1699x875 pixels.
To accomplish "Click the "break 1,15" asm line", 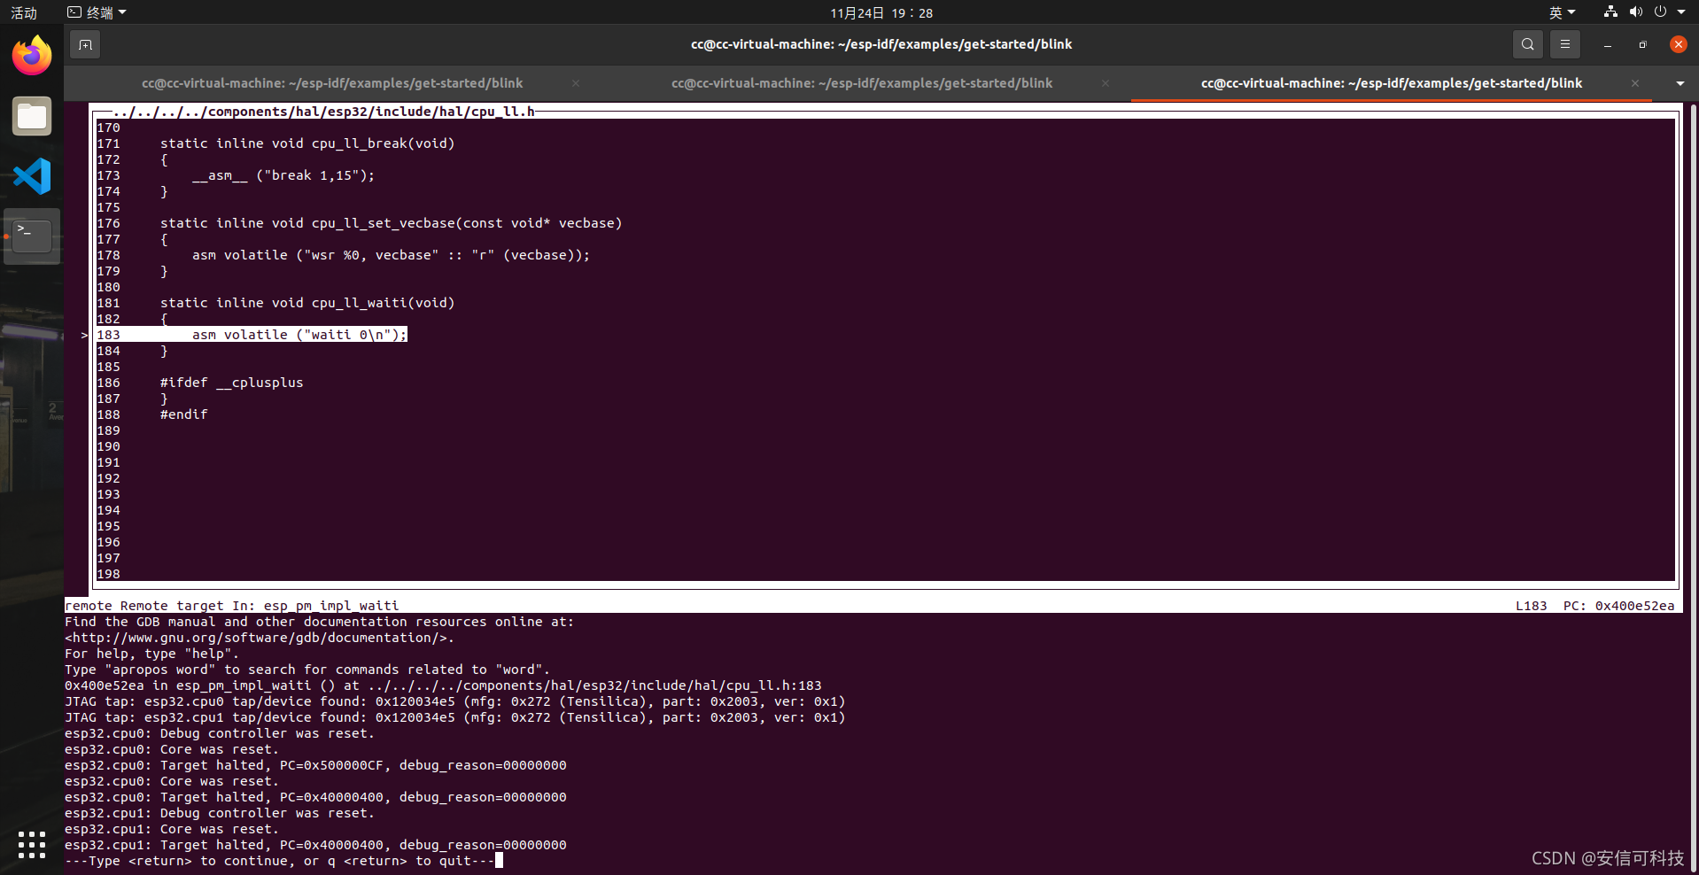I will (x=283, y=175).
